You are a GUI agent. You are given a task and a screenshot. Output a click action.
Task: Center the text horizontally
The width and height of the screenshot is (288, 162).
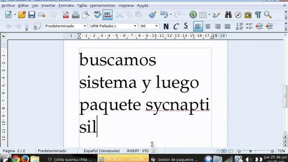pyautogui.click(x=208, y=26)
